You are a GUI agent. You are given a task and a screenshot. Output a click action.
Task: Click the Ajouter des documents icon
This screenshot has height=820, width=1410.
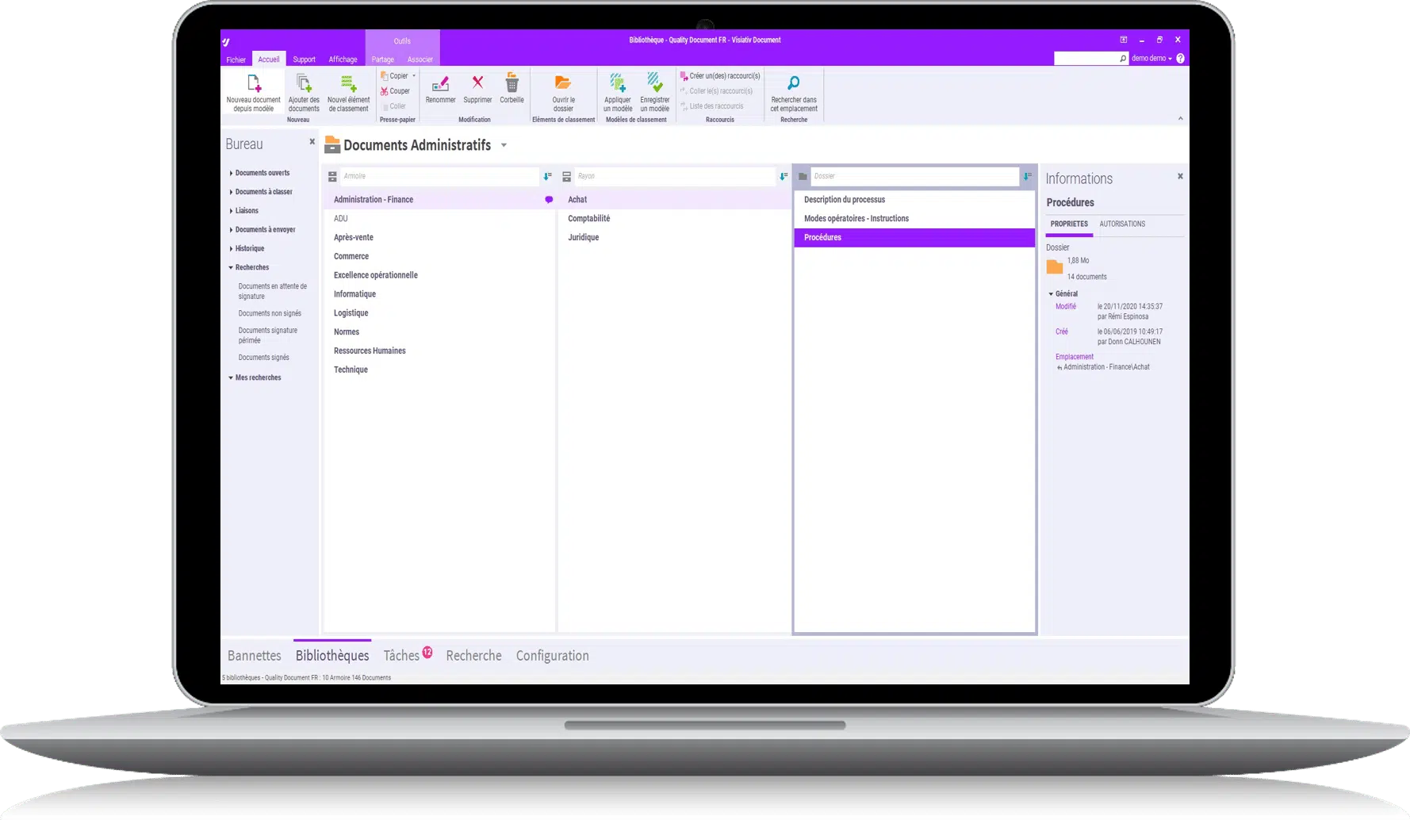[303, 83]
